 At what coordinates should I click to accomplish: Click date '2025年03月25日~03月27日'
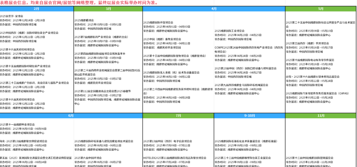104,96
